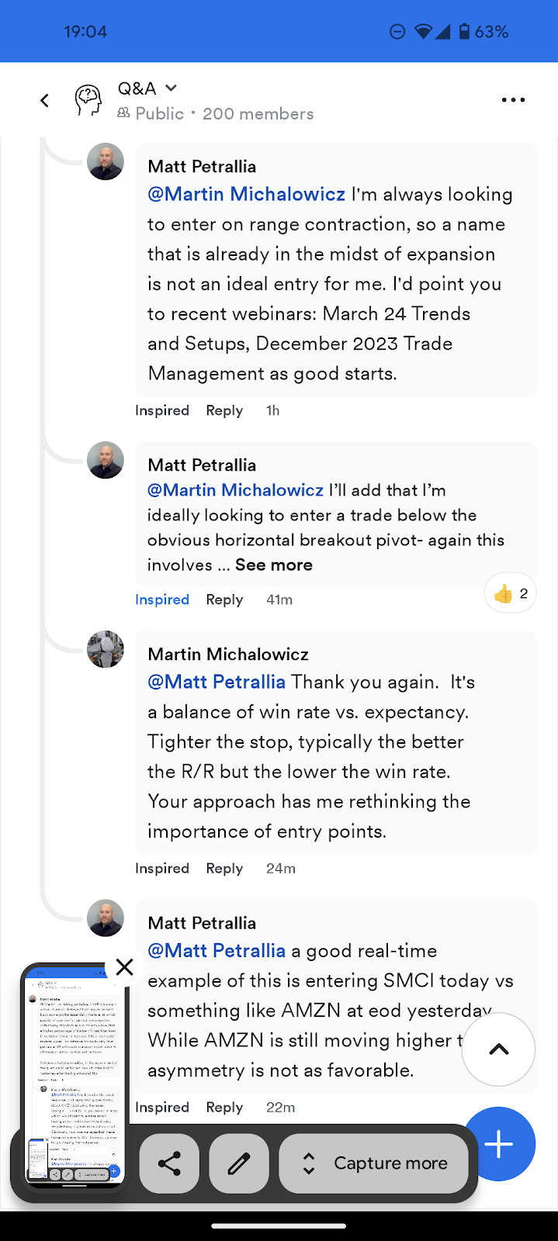The height and width of the screenshot is (1241, 558).
Task: Toggle Inspired on the 41m comment
Action: (162, 600)
